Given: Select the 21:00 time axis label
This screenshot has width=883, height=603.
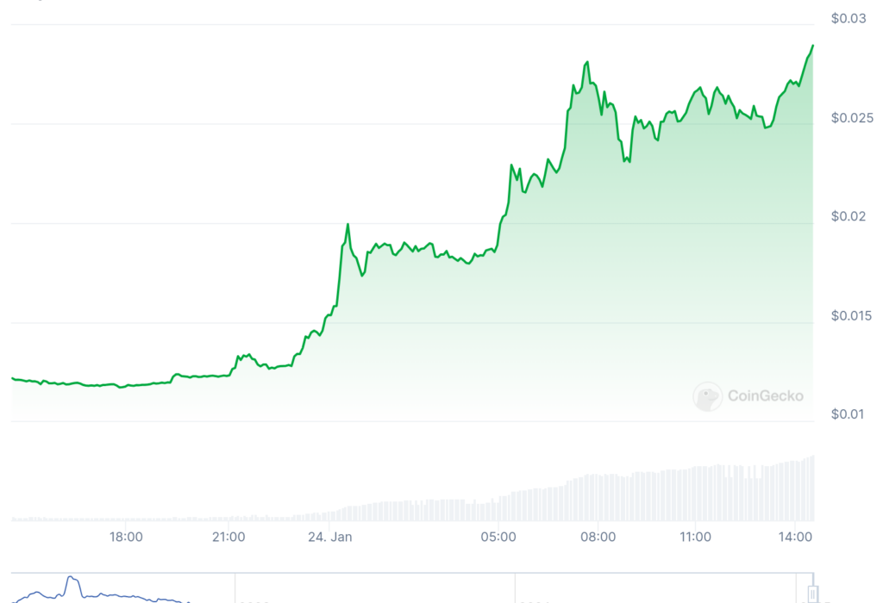Looking at the screenshot, I should pos(229,538).
